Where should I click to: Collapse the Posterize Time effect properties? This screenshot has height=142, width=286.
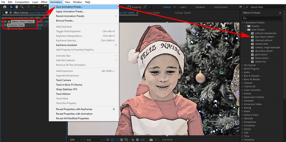[x=2, y=25]
